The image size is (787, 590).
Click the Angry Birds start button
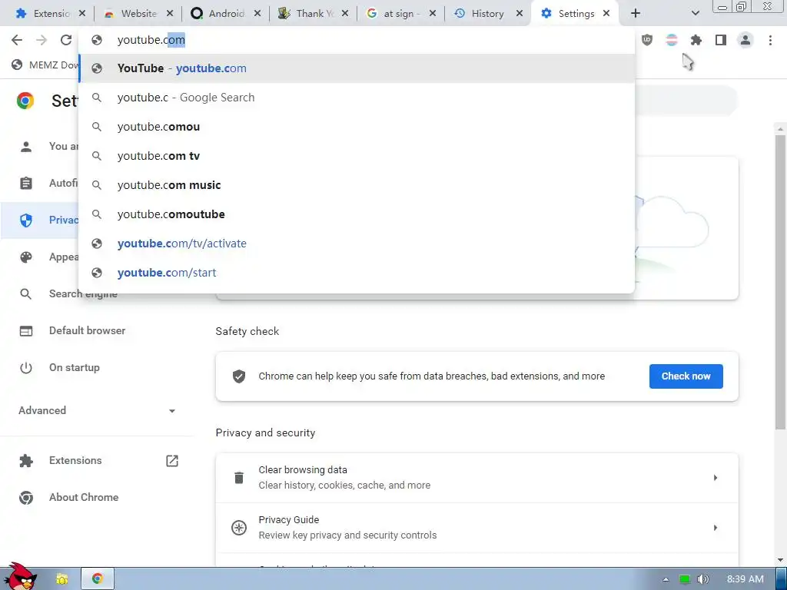tap(21, 578)
